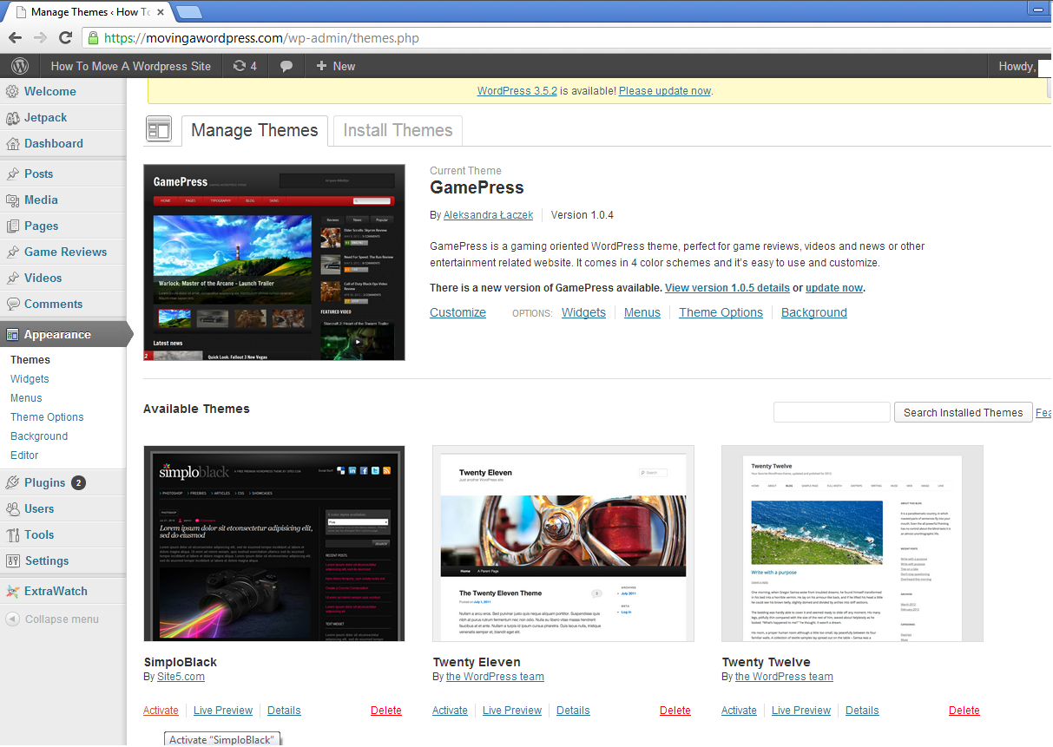The height and width of the screenshot is (747, 1053).
Task: Delete the SimploBlack theme
Action: [x=386, y=710]
